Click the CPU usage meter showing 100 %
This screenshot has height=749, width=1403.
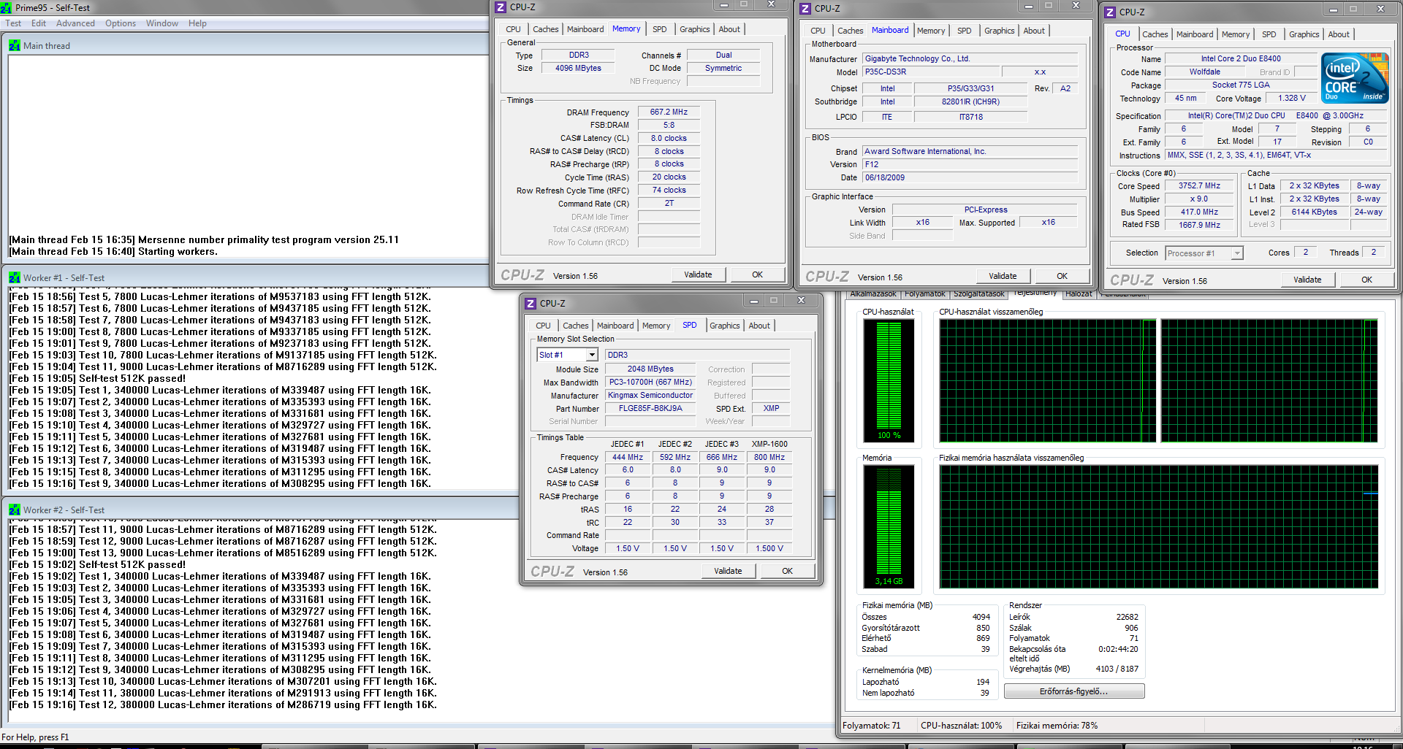click(889, 380)
